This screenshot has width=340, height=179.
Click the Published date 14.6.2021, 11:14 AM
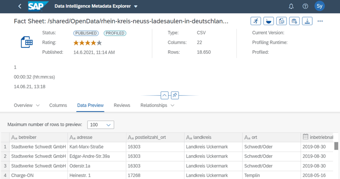[x=94, y=52]
